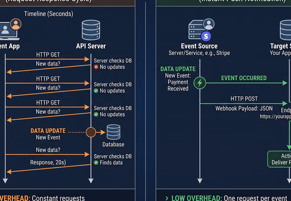Click the No updates text beside red X
This screenshot has width=291, height=201.
click(x=112, y=67)
